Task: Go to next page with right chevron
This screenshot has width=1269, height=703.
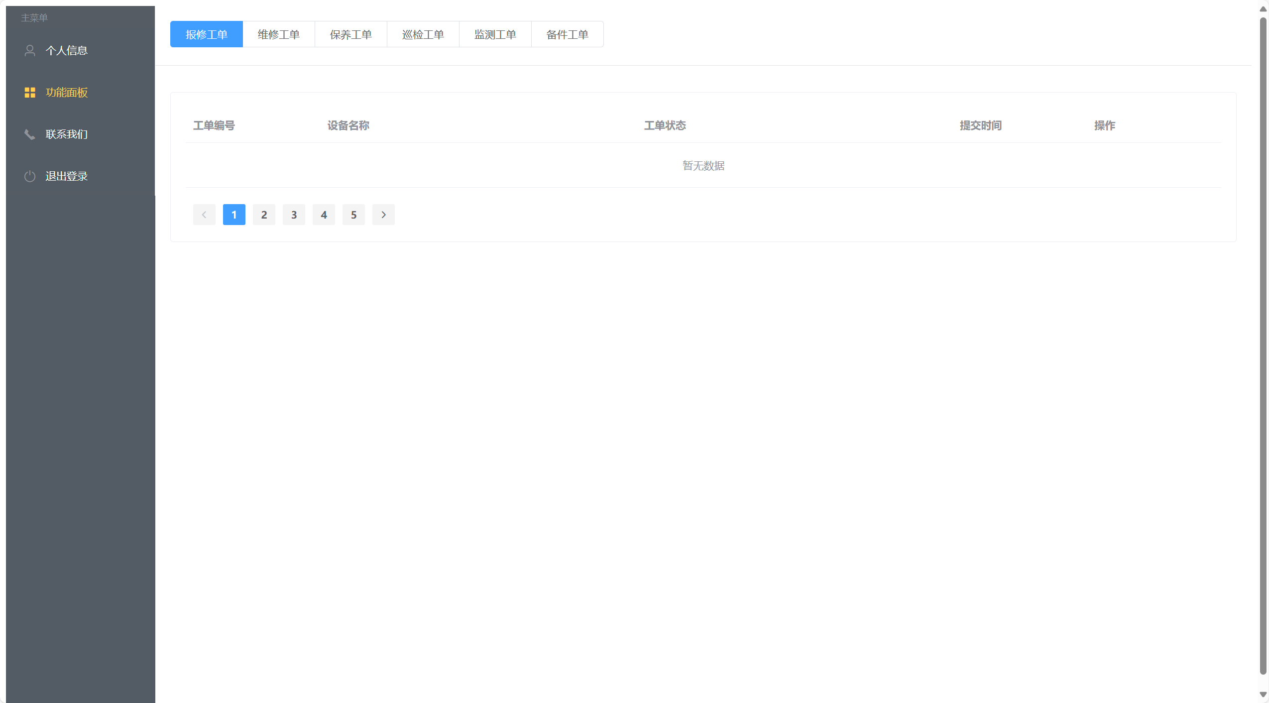Action: tap(383, 215)
